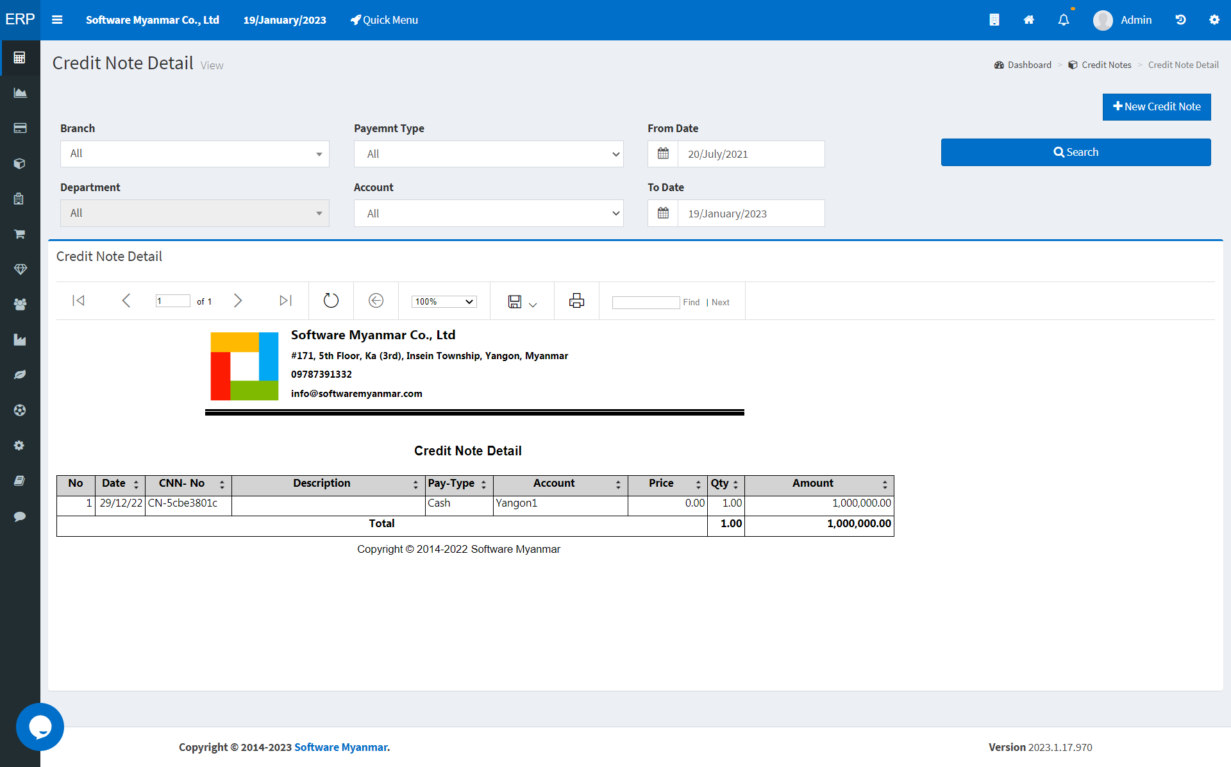Go to previous report page
The image size is (1231, 767).
[126, 301]
